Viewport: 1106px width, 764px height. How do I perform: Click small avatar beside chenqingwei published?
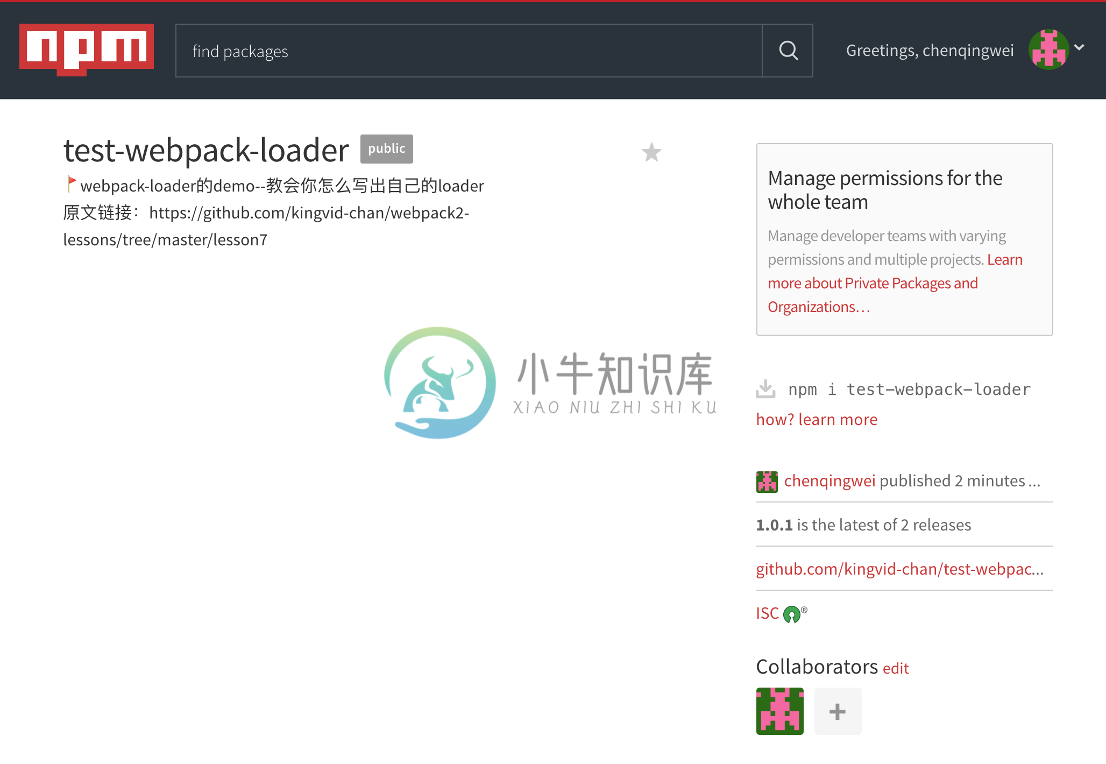click(767, 482)
